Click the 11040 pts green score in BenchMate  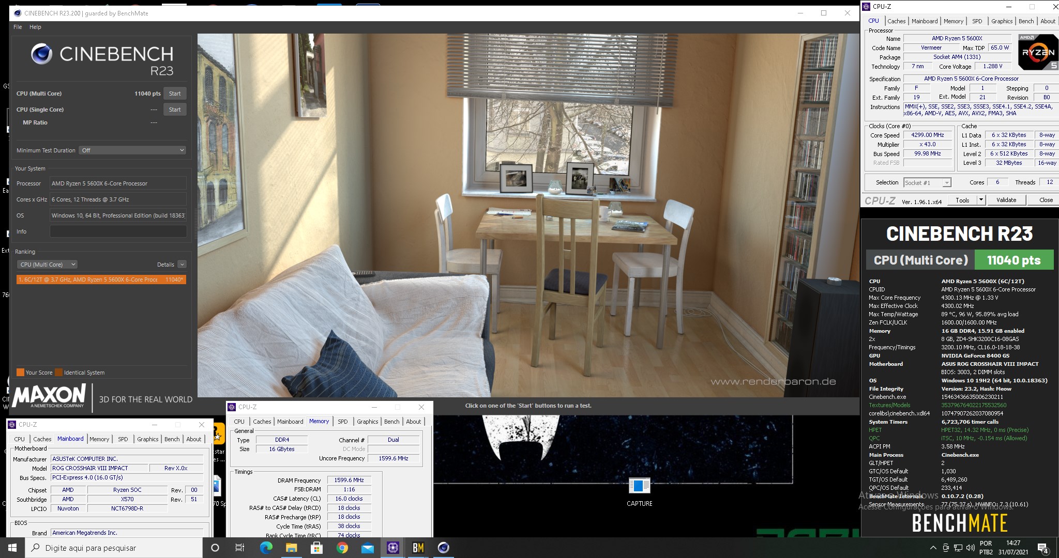click(1013, 260)
